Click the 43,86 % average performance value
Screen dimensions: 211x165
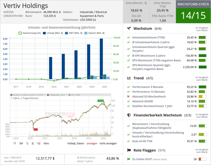(x=113, y=158)
